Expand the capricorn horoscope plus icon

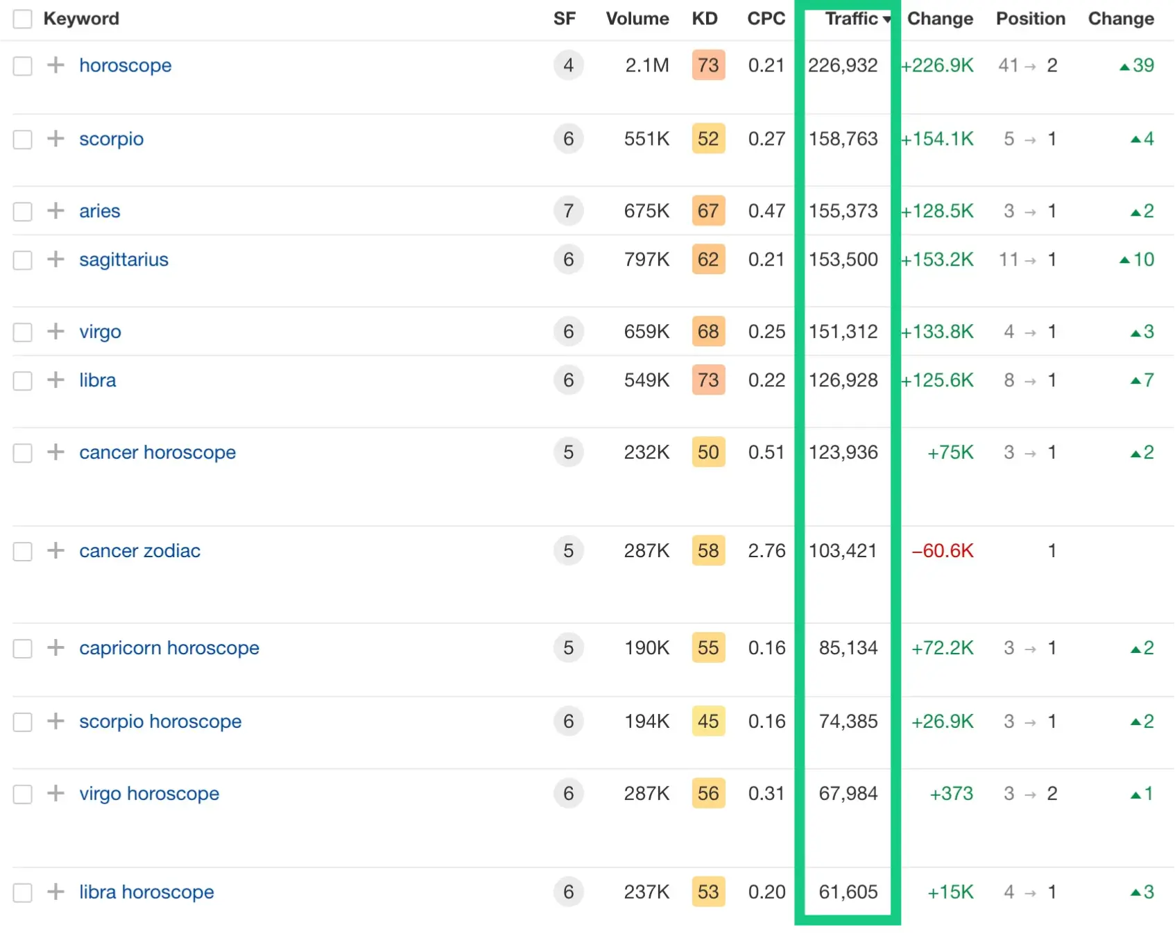point(55,648)
